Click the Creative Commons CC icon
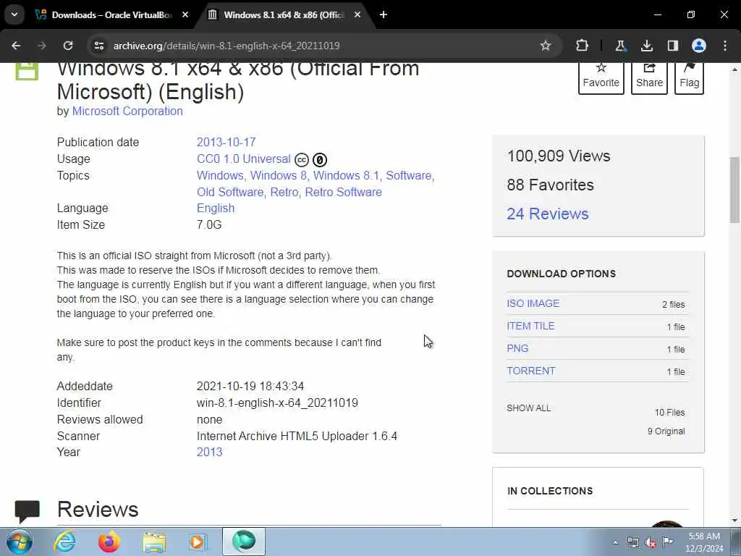Viewport: 741px width, 556px height. (x=302, y=160)
